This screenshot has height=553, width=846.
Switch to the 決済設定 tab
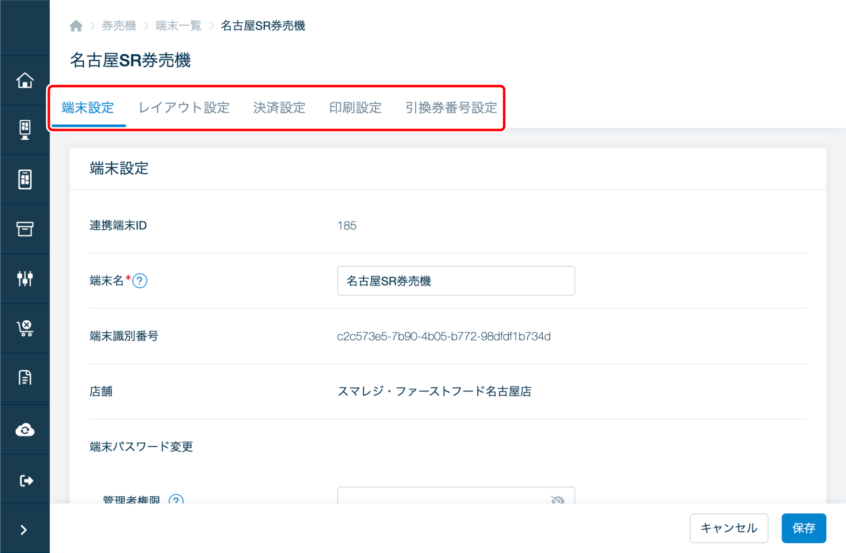coord(279,108)
